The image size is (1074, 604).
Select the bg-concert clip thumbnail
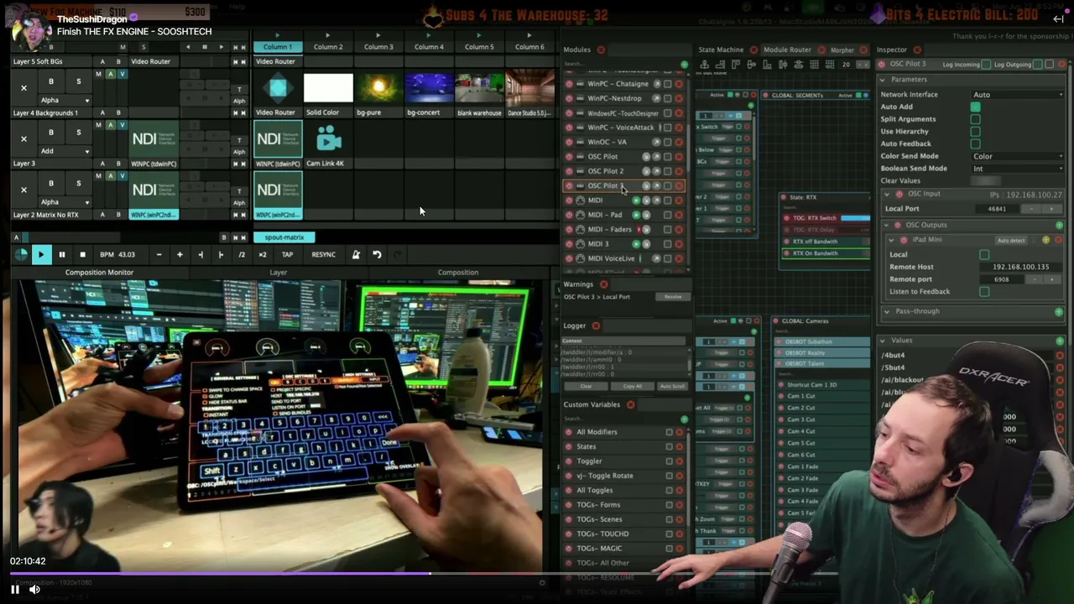click(x=429, y=89)
